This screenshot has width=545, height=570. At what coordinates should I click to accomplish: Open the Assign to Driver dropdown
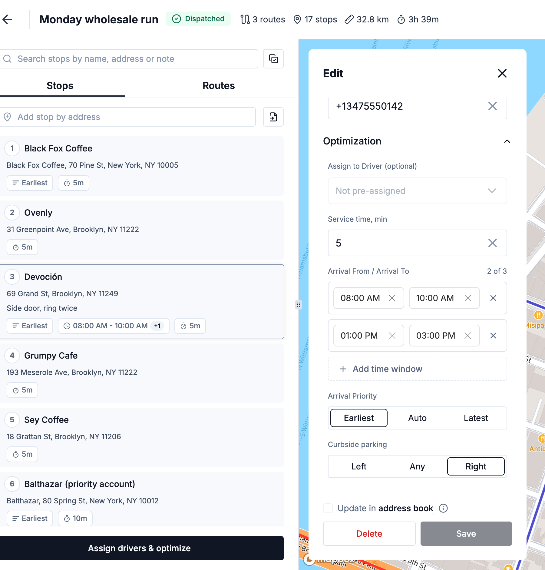coord(417,191)
